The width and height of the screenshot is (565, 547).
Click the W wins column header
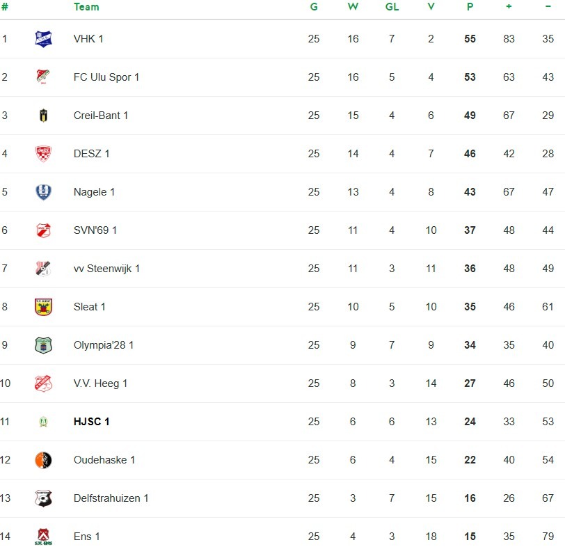353,7
